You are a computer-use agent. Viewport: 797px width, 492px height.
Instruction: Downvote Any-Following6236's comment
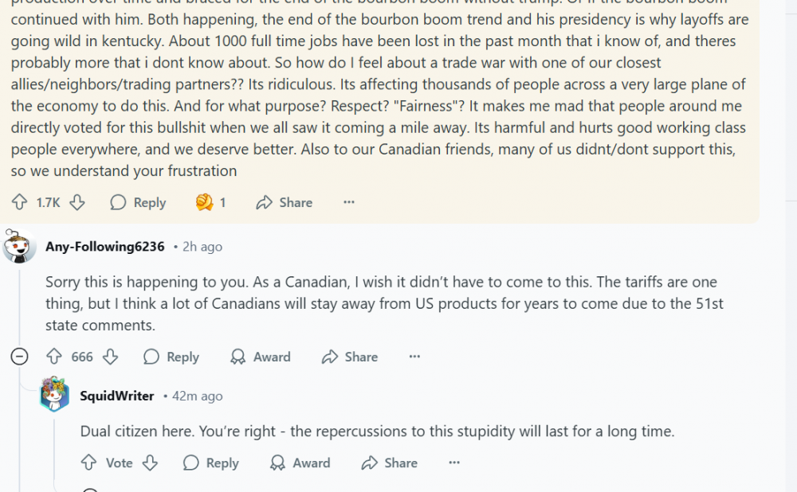111,357
